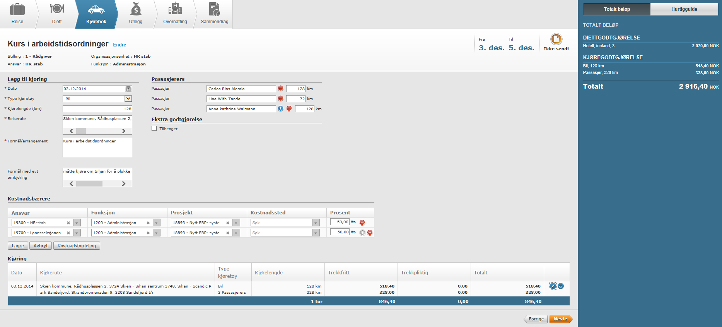Focus the Kjørelengde (km) field
This screenshot has height=327, width=722.
pyautogui.click(x=97, y=109)
